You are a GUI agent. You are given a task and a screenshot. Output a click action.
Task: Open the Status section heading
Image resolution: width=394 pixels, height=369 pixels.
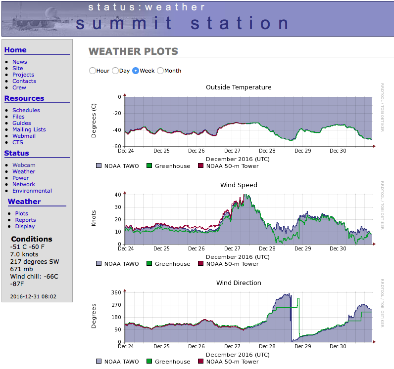[x=17, y=153]
